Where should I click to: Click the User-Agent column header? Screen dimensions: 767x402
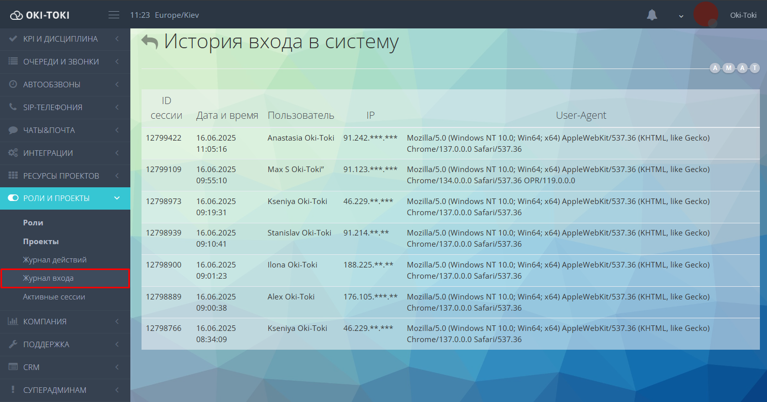(581, 115)
